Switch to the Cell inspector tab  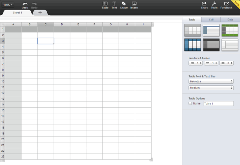(211, 20)
